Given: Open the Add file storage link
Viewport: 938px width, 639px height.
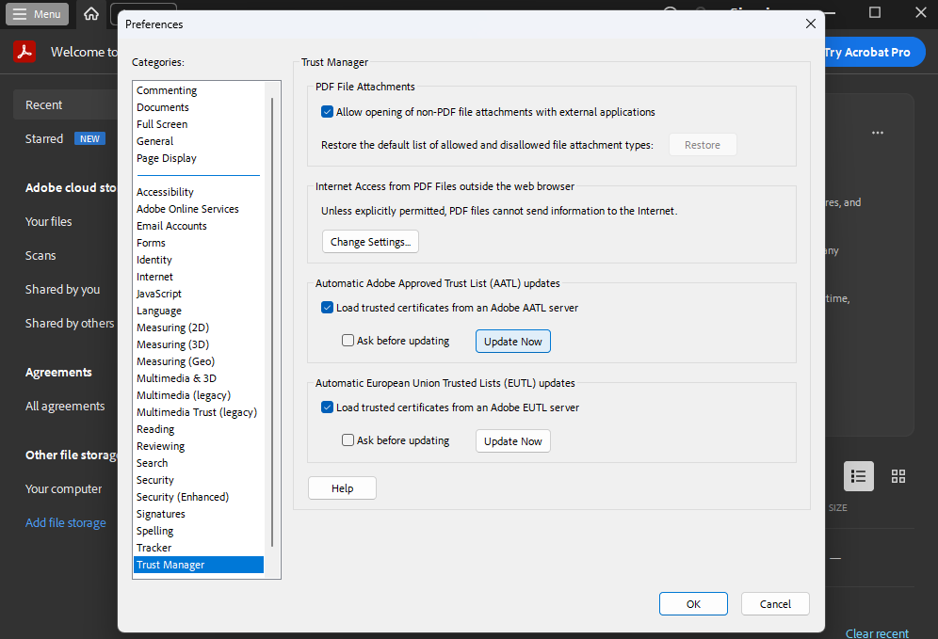Looking at the screenshot, I should (x=66, y=522).
